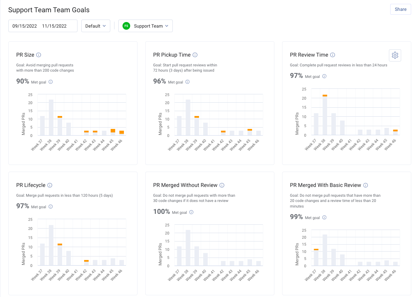
Task: Click the info icon beside PR Lifecycle 97%
Action: point(51,207)
